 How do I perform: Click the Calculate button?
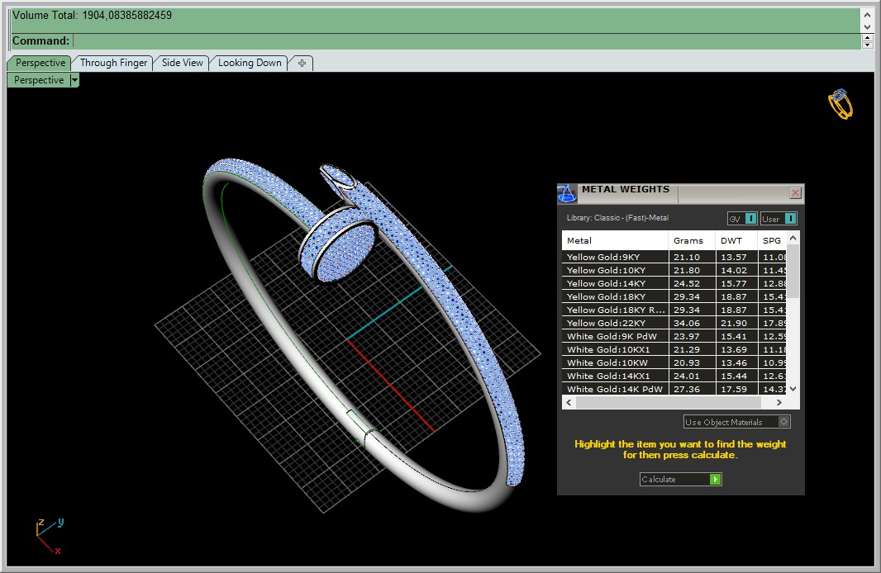680,479
